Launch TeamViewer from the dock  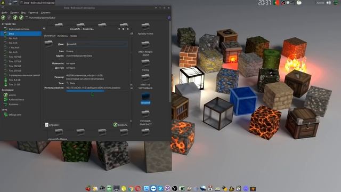(x=153, y=188)
